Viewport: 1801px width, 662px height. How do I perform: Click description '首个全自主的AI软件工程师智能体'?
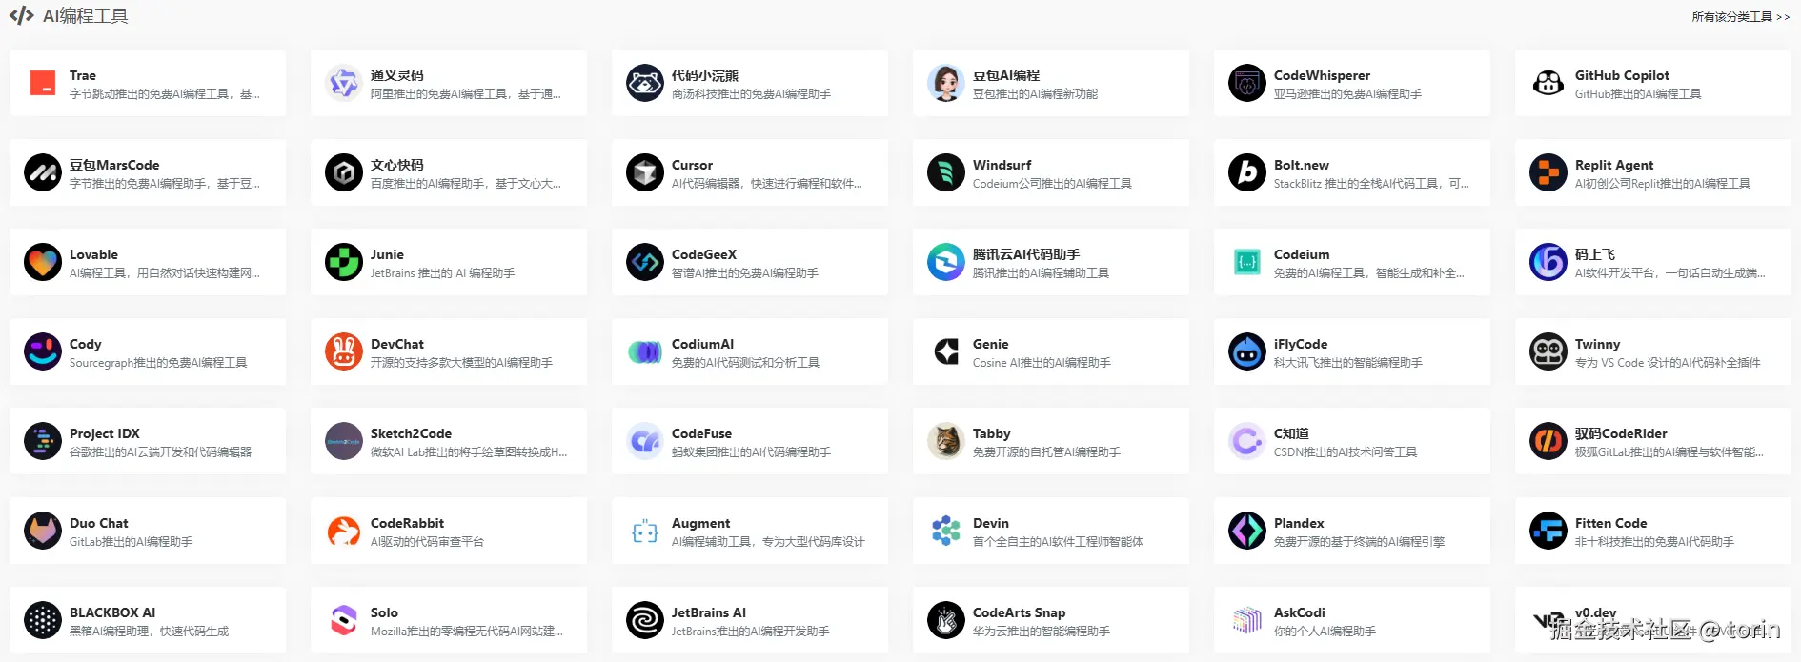(1058, 542)
